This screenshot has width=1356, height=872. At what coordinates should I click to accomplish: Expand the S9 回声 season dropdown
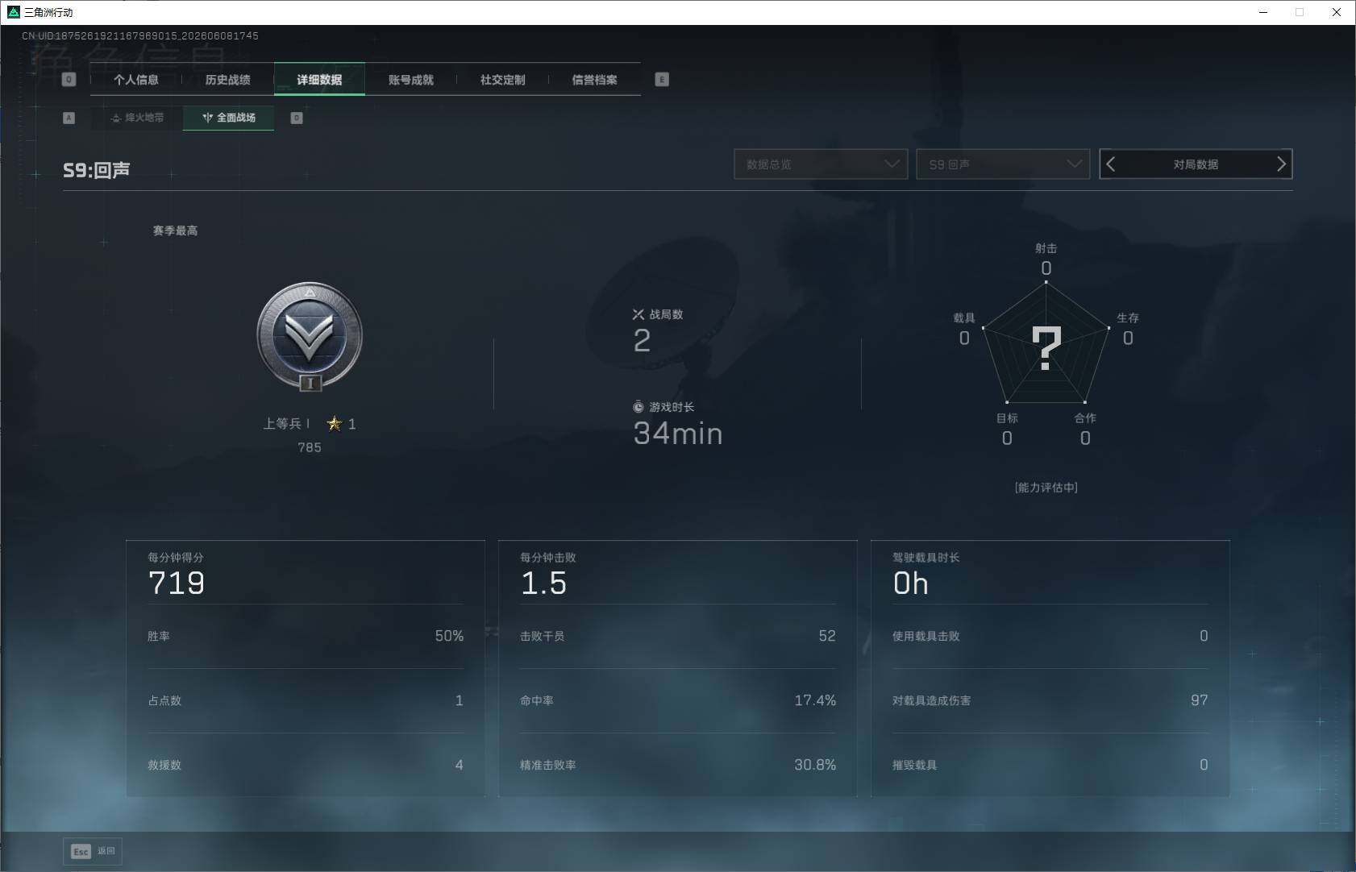click(x=1003, y=164)
